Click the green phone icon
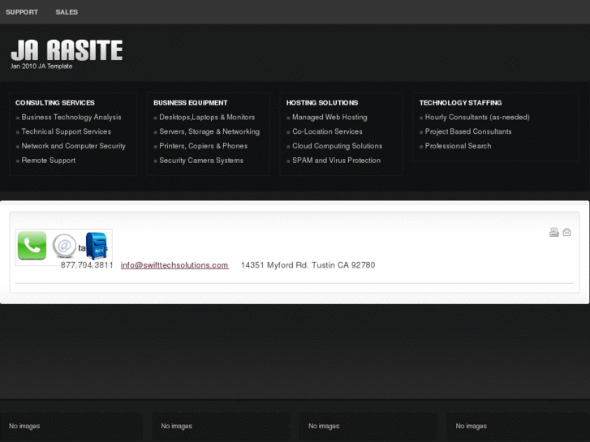This screenshot has height=442, width=590. [32, 246]
